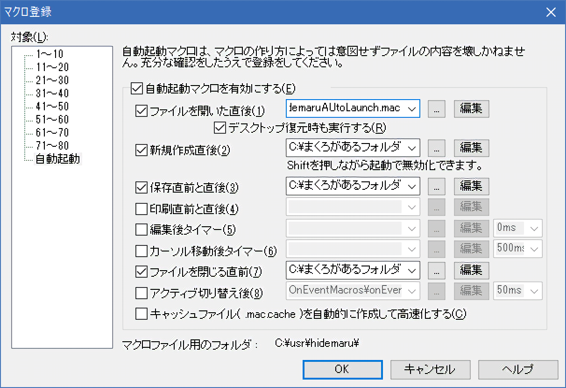
Task: Toggle 自動起動マクロを有効にする checkbox
Action: tap(136, 88)
